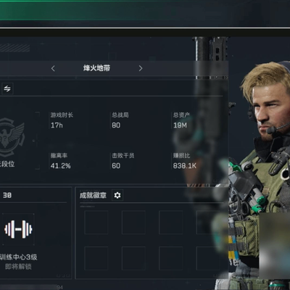Click first empty badge slot in bottom row

[96, 258]
